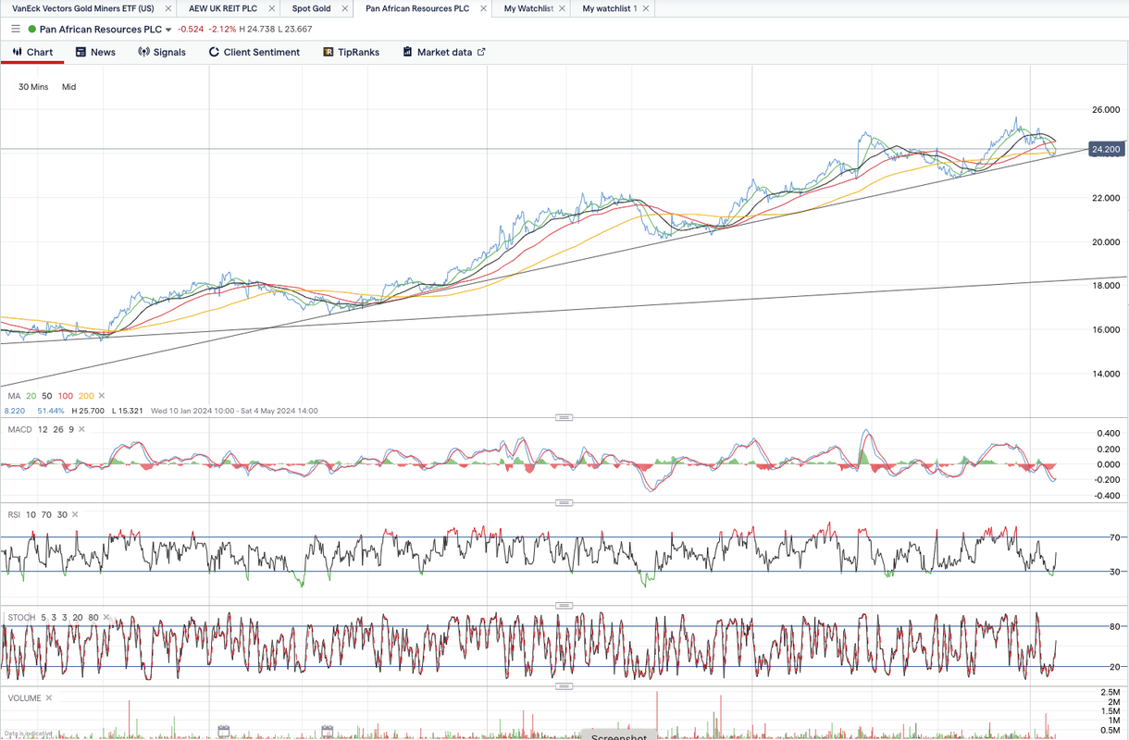The image size is (1129, 740).
Task: Open the TipRanks section
Action: pos(351,52)
